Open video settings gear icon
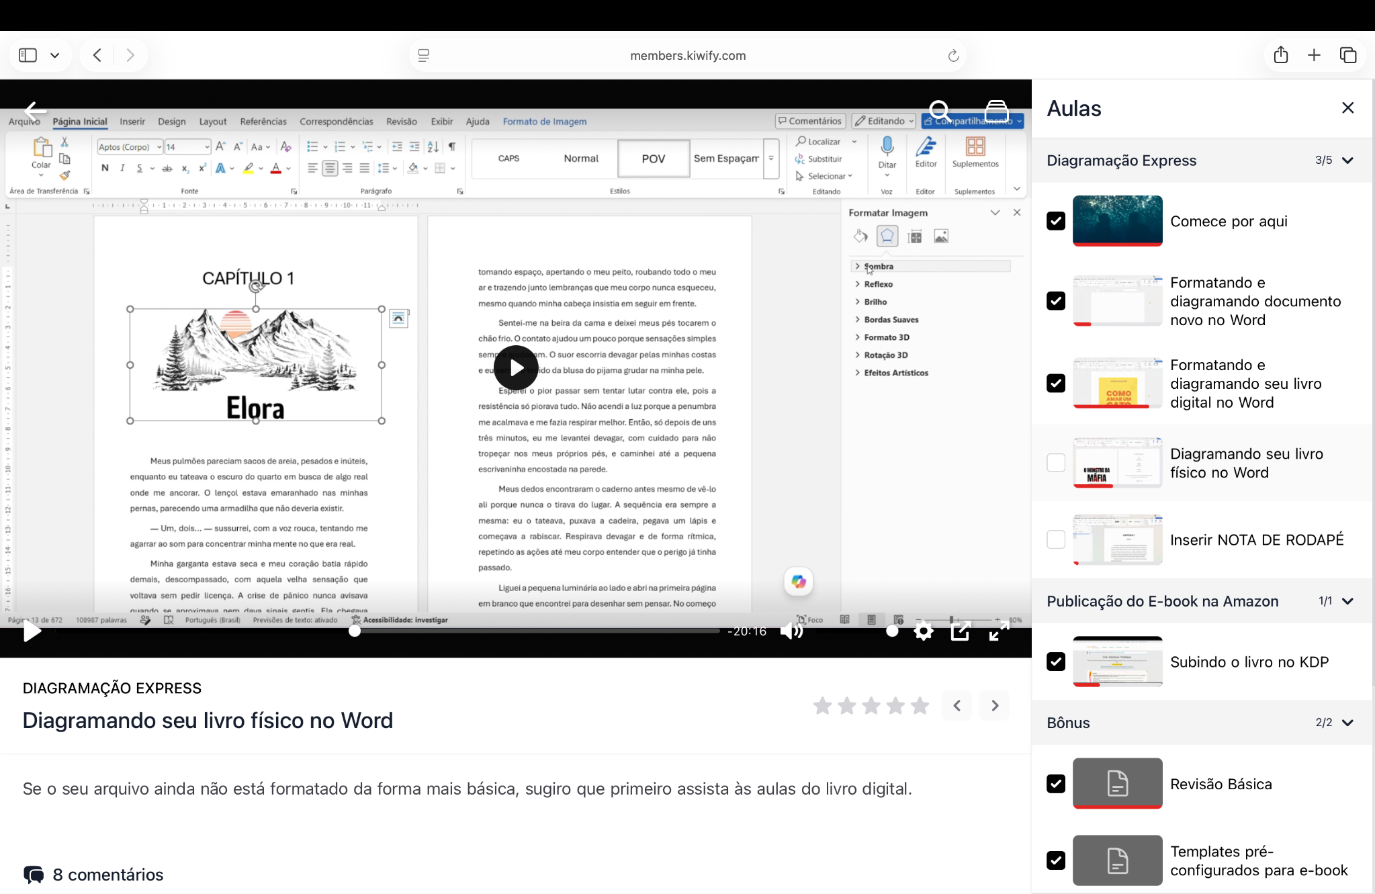Screen dimensions: 1375x894 click(x=924, y=631)
